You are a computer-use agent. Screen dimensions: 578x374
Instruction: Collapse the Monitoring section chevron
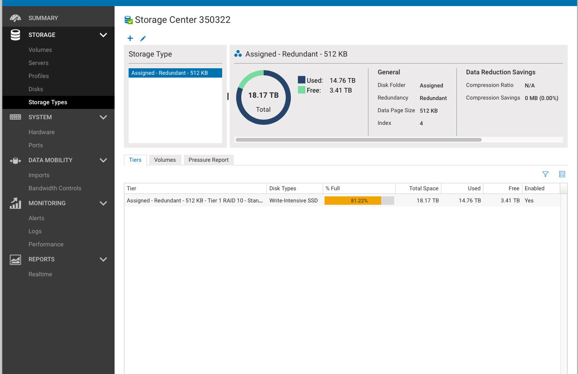[103, 203]
